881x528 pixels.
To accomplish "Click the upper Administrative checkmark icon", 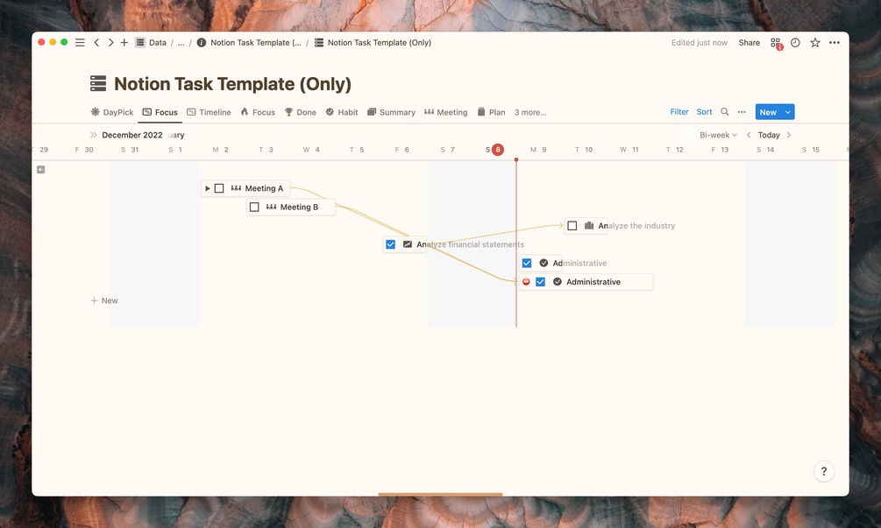I will pos(544,264).
